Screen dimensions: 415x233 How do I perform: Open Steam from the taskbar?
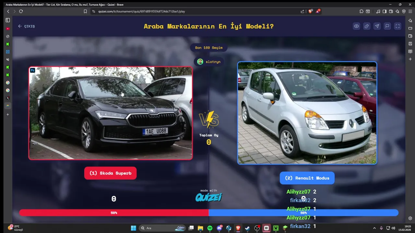click(x=247, y=228)
